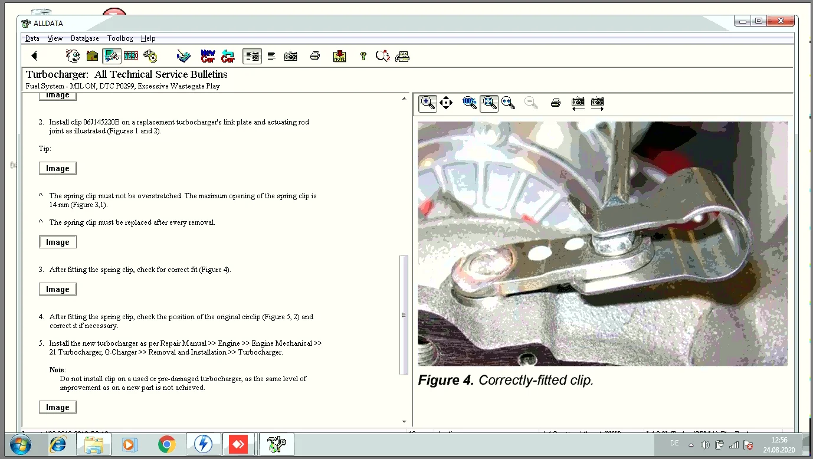Expand the hidden system tray icons arrow
Viewport: 813px width, 459px height.
click(691, 445)
